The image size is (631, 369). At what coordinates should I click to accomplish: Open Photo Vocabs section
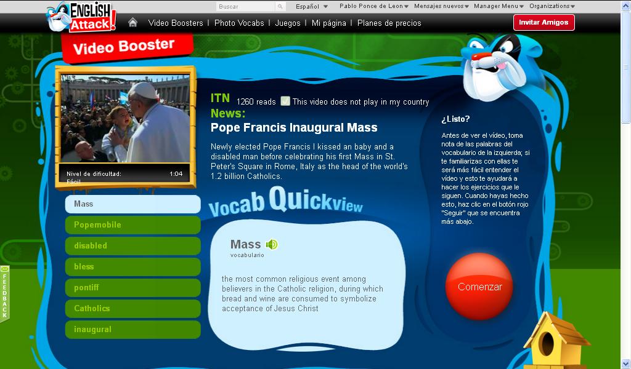tap(239, 23)
